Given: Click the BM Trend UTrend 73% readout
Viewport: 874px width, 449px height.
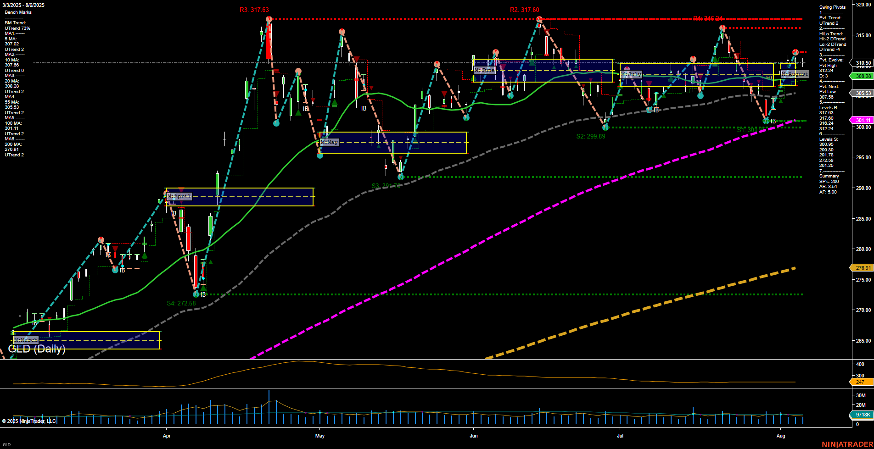Looking at the screenshot, I should (17, 26).
